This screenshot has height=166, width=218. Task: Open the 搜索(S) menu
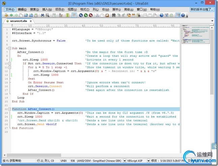click(34, 9)
